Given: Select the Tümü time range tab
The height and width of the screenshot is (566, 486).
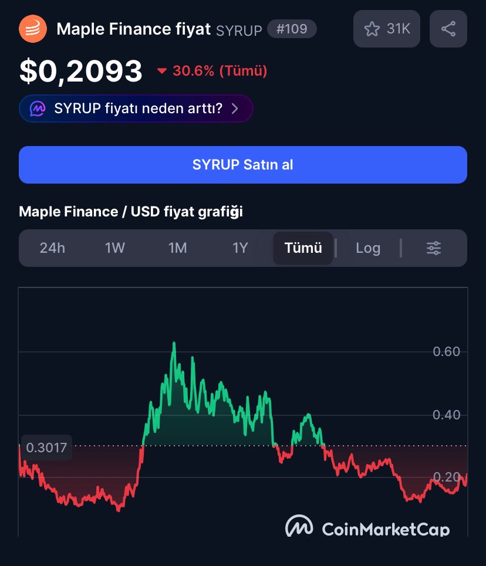Looking at the screenshot, I should 303,248.
